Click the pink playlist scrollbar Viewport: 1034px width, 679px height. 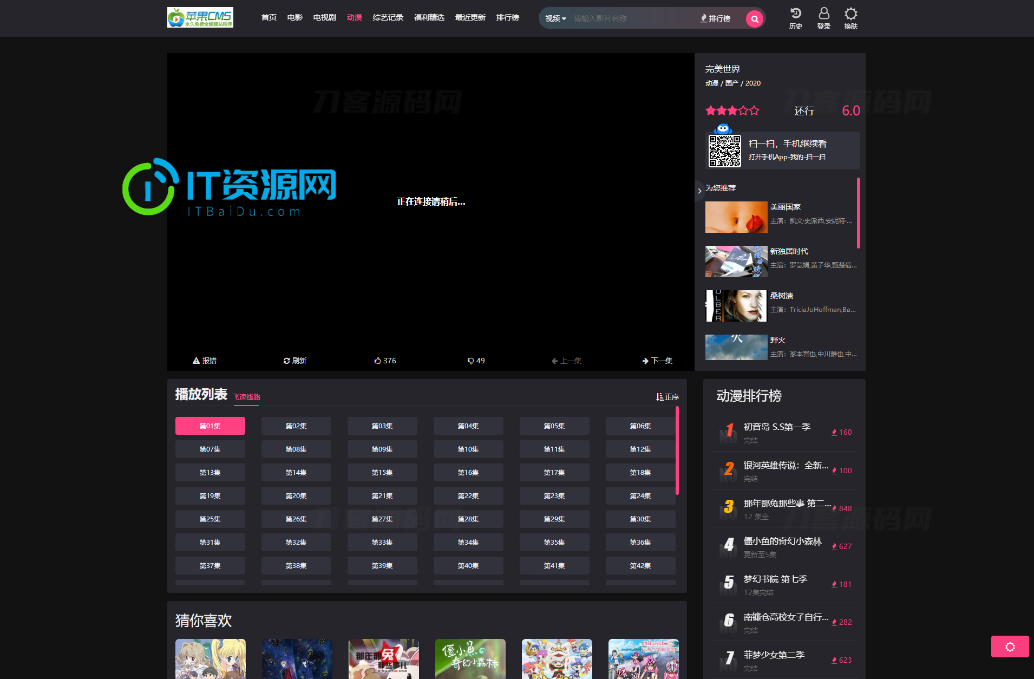click(677, 451)
